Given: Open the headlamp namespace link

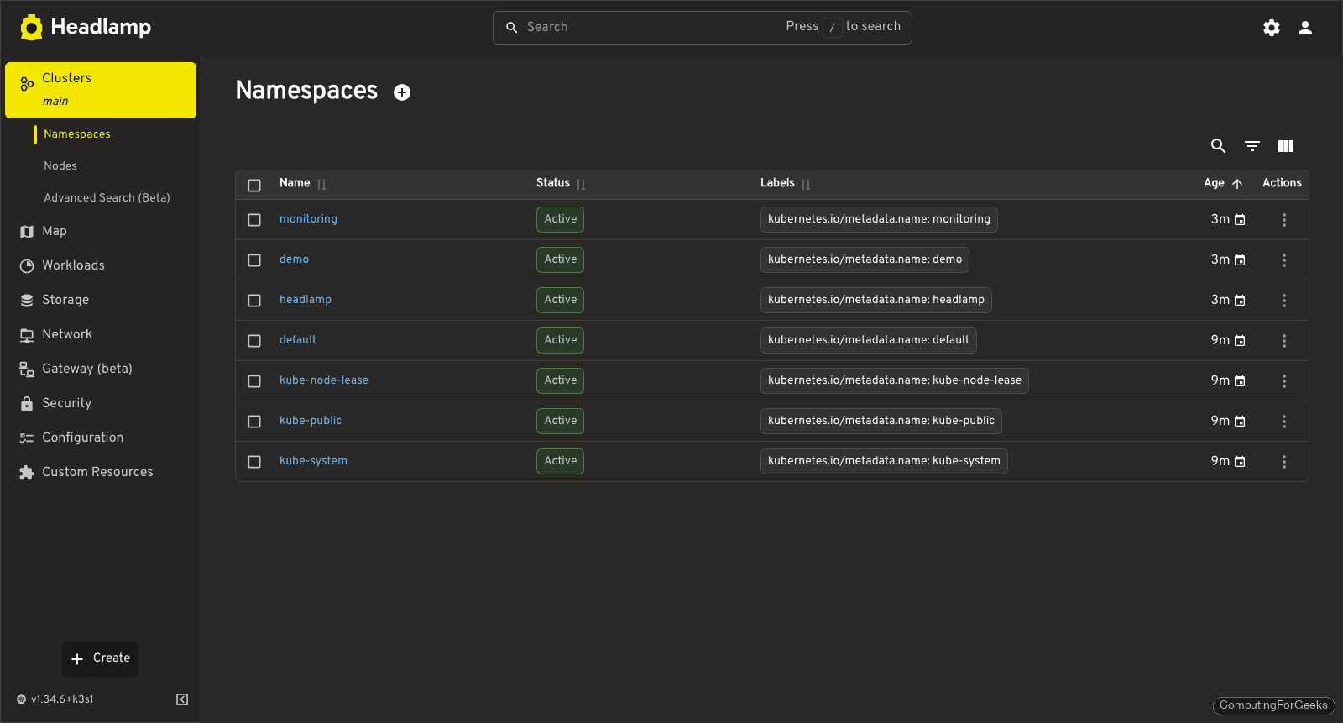Looking at the screenshot, I should coord(306,300).
